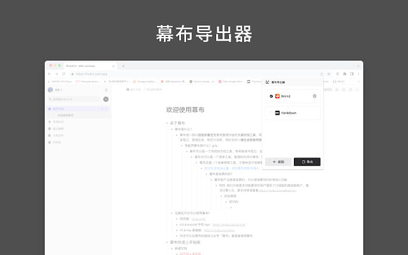Collapse the 幕布快速上手指南 outline bullet
The image size is (408, 255).
point(167,242)
